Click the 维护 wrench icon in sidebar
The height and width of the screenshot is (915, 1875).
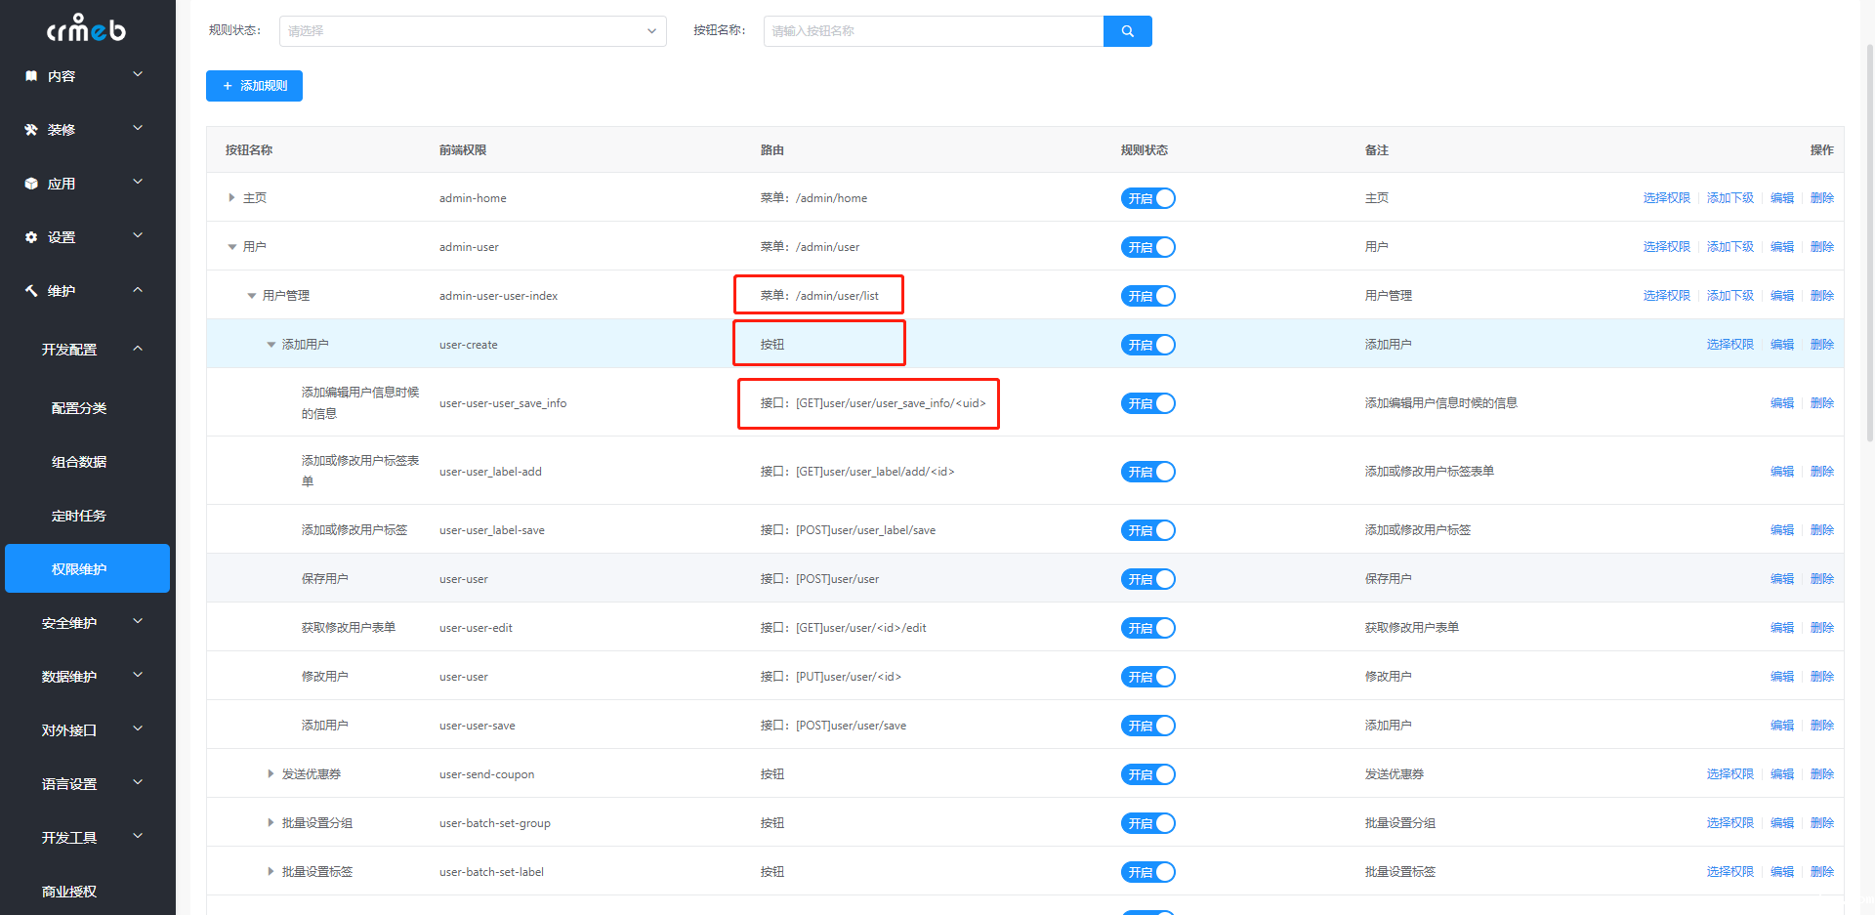click(x=31, y=291)
